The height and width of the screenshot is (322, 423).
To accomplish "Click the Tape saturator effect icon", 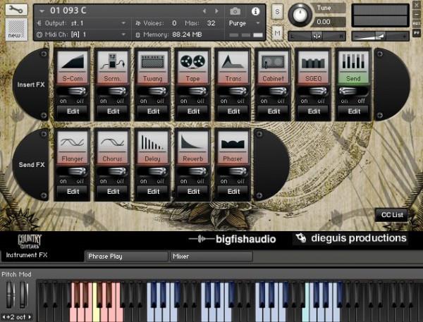I will pyautogui.click(x=192, y=62).
